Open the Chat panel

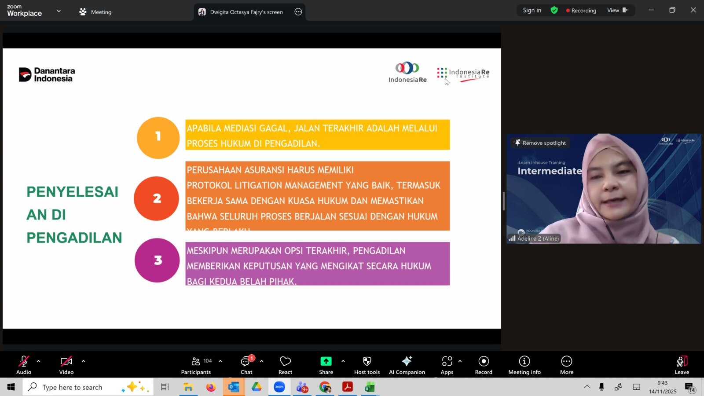[246, 365]
